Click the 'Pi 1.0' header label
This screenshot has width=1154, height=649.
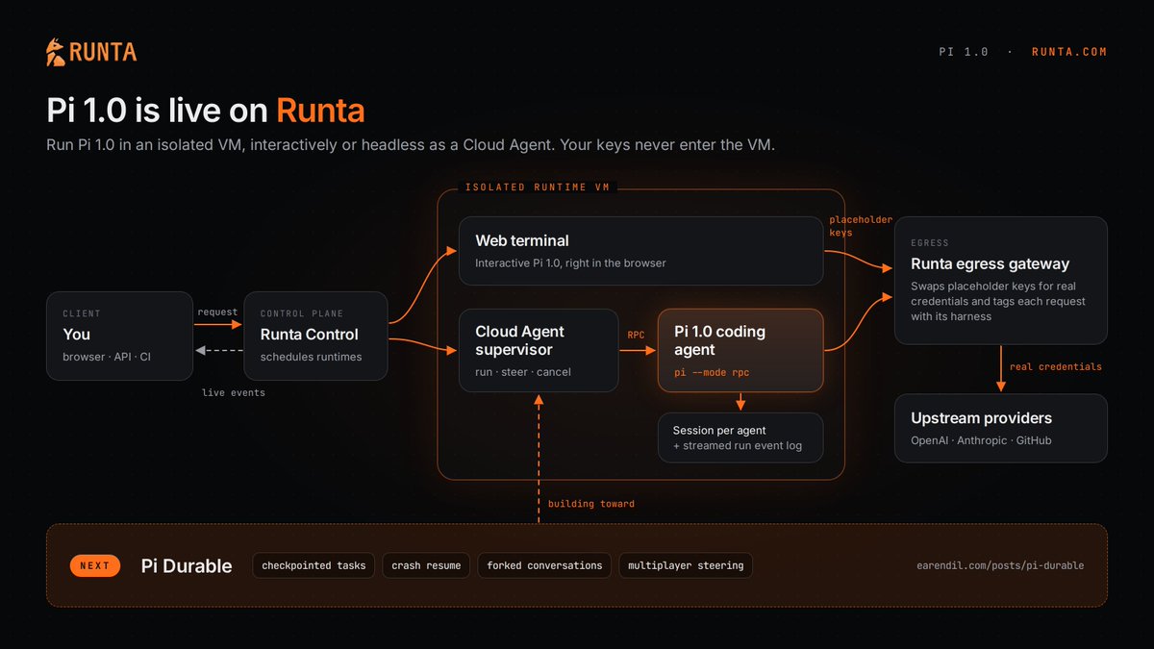pos(964,52)
